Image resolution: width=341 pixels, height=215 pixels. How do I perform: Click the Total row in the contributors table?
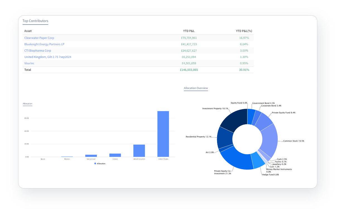(28, 70)
